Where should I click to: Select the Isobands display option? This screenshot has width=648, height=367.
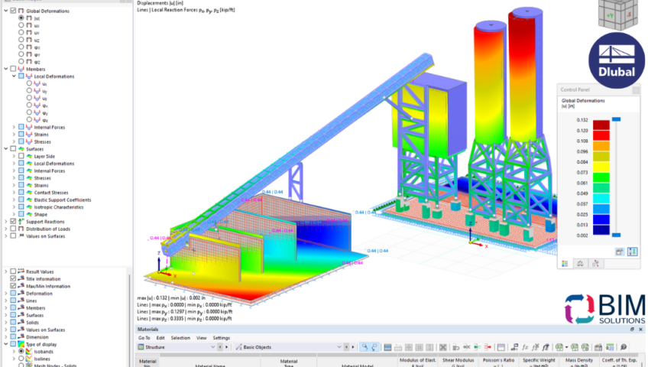coord(21,352)
